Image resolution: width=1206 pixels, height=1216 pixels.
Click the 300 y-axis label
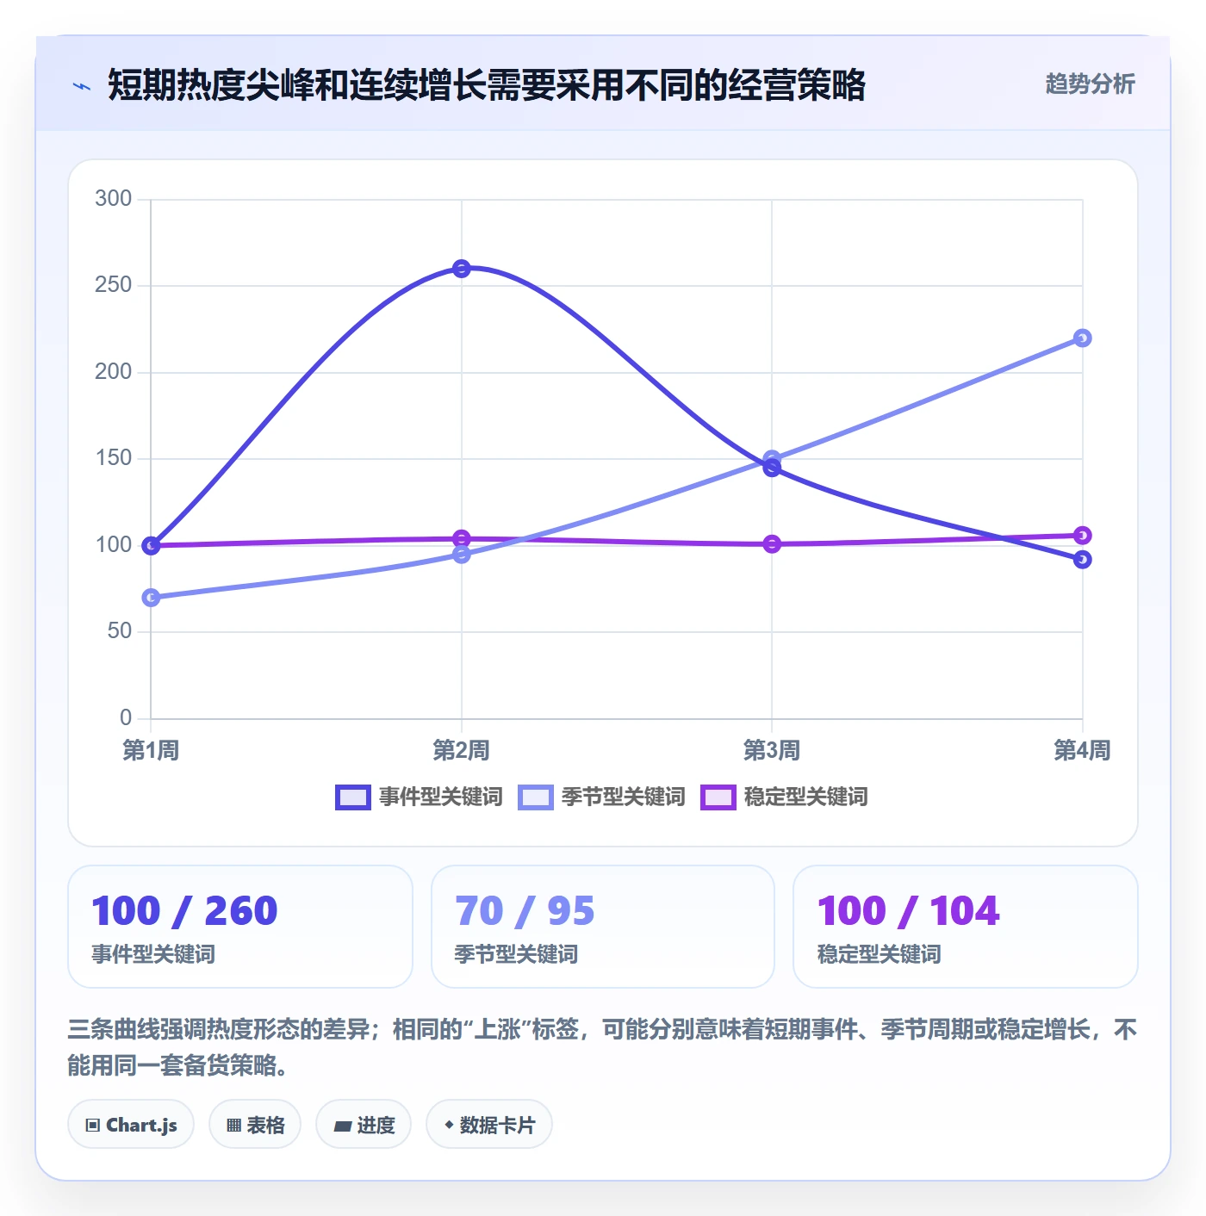point(114,199)
